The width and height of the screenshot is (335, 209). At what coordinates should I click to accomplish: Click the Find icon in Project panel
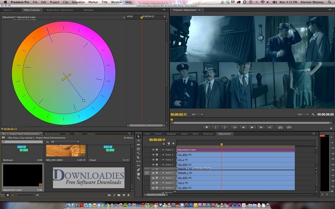click(114, 195)
